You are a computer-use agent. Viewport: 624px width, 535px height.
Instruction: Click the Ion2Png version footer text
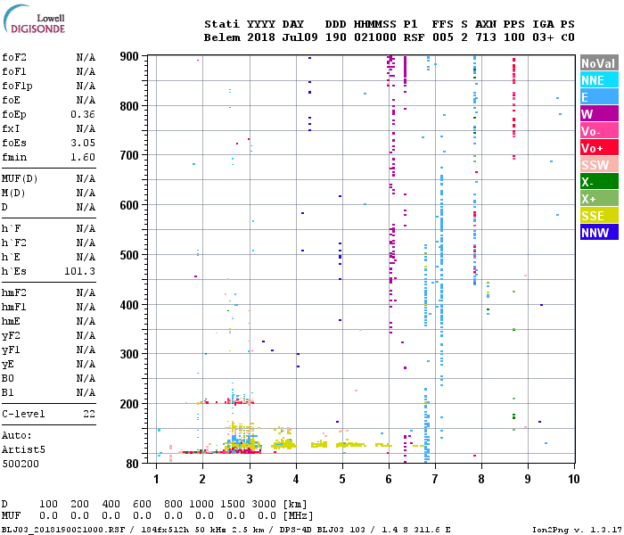577,530
